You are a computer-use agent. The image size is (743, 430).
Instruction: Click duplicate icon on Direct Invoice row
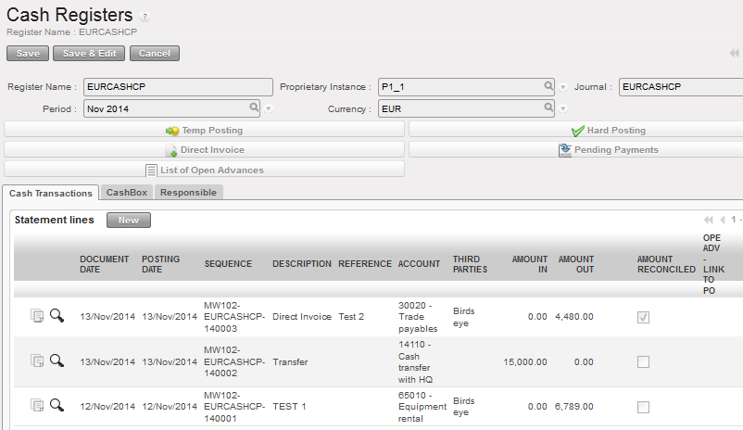pyautogui.click(x=37, y=316)
